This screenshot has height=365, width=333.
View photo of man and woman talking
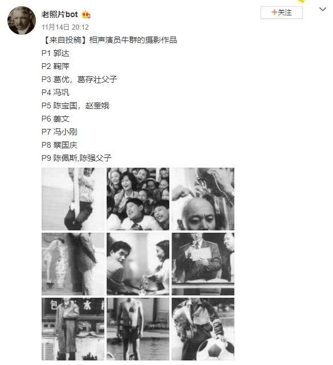[138, 264]
